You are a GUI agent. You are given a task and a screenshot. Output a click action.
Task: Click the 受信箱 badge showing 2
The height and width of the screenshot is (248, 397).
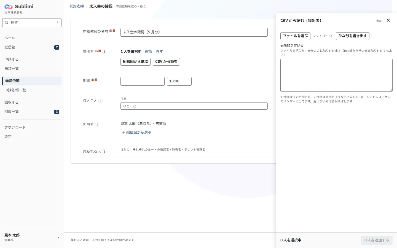57,47
